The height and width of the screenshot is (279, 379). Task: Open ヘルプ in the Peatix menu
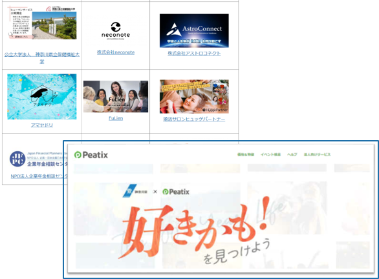point(292,154)
